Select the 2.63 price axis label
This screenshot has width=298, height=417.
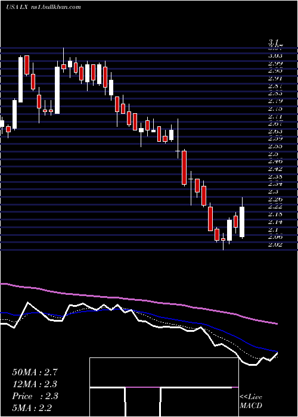275,131
